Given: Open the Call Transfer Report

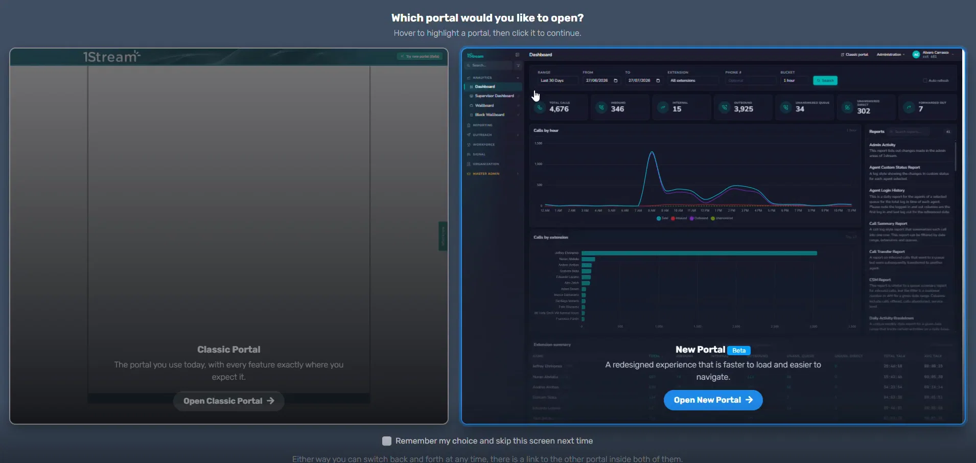Looking at the screenshot, I should point(887,252).
